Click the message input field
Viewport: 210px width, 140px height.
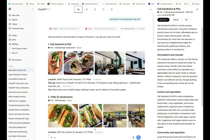pos(92,137)
